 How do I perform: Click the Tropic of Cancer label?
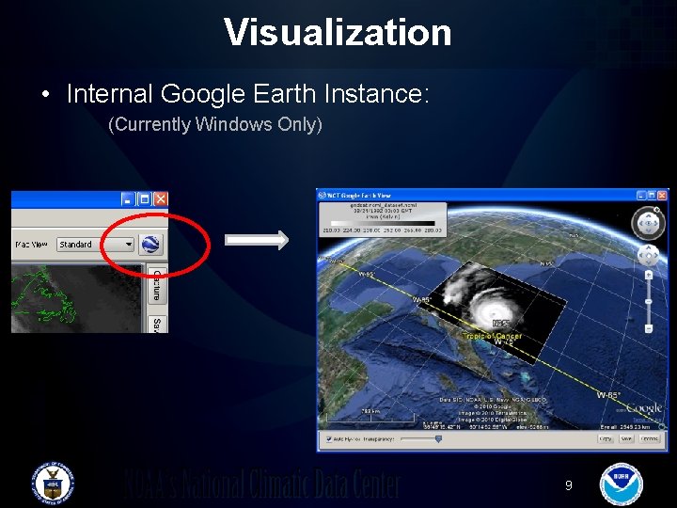(x=492, y=336)
